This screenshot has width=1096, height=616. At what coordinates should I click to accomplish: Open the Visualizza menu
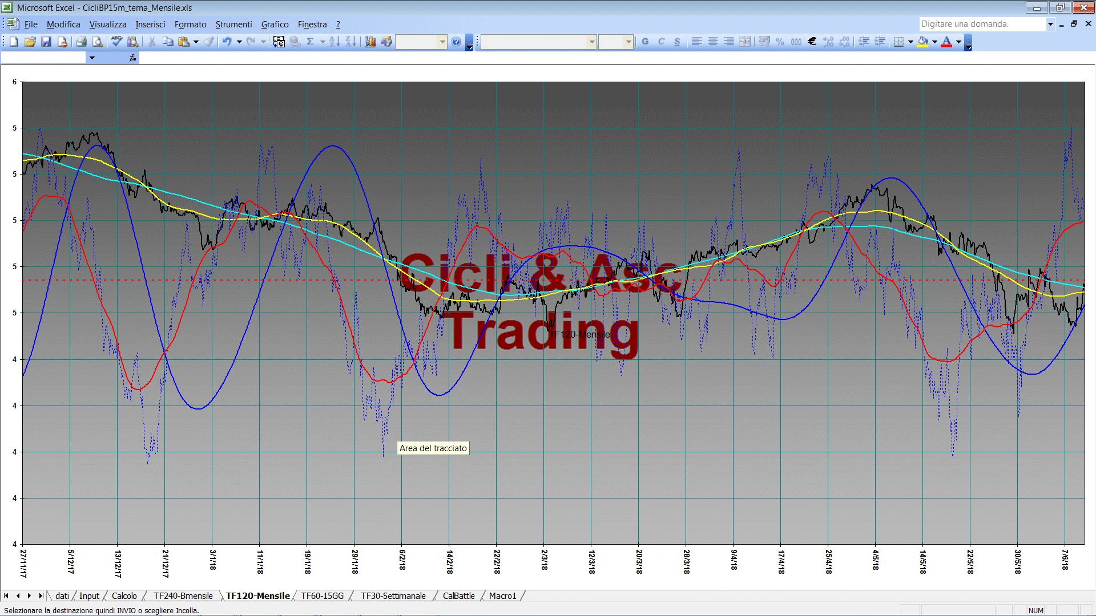pos(108,24)
